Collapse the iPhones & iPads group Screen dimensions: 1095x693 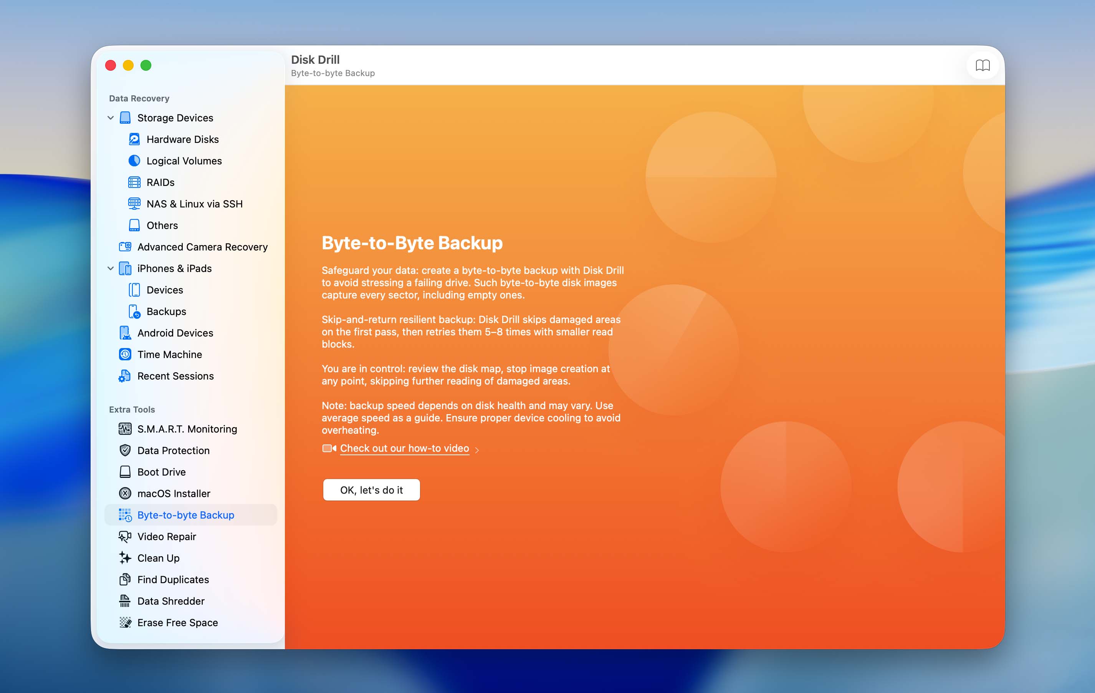click(111, 269)
